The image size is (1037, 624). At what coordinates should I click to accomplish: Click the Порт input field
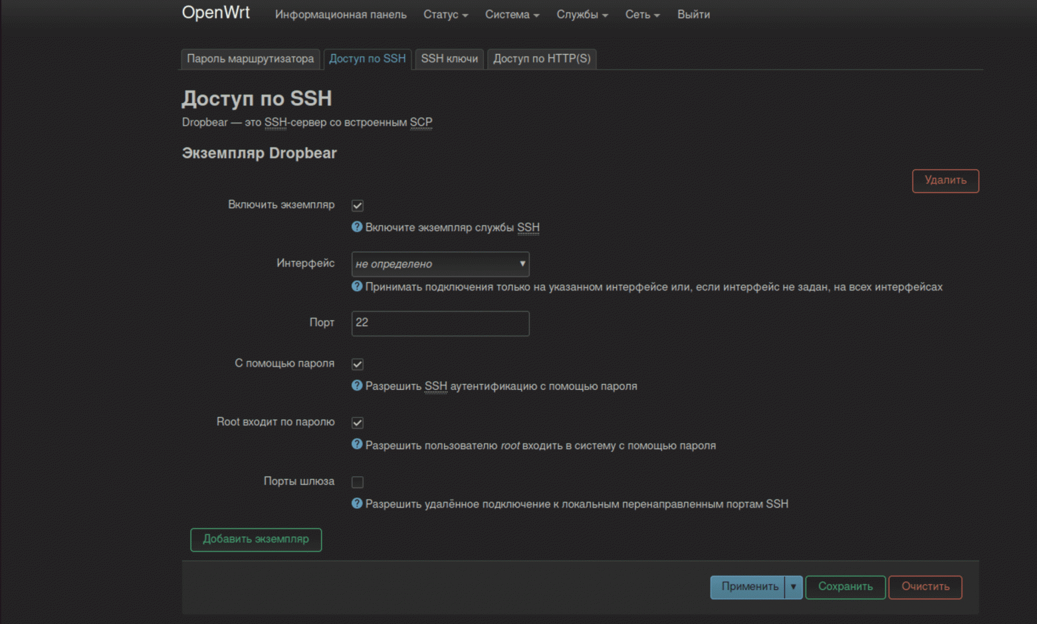pyautogui.click(x=440, y=323)
